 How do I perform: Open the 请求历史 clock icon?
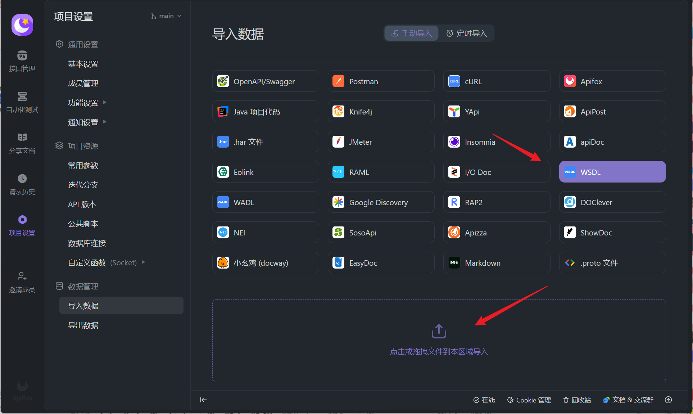22,179
